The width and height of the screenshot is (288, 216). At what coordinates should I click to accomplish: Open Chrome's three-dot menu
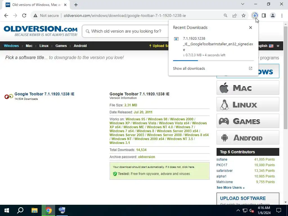tap(282, 15)
